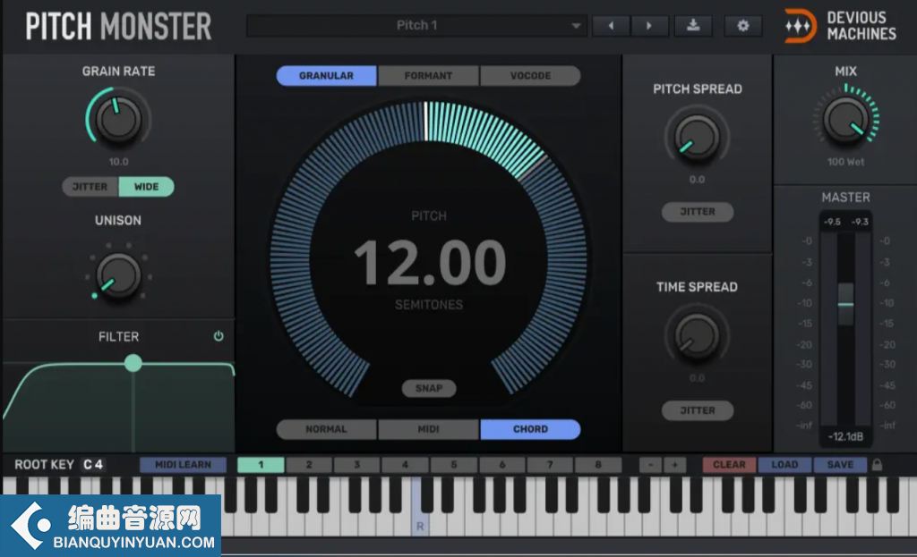Go to the previous preset arrow
The height and width of the screenshot is (557, 917).
pyautogui.click(x=611, y=26)
